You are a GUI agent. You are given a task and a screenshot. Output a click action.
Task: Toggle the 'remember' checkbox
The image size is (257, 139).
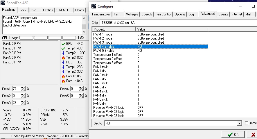click(247, 123)
